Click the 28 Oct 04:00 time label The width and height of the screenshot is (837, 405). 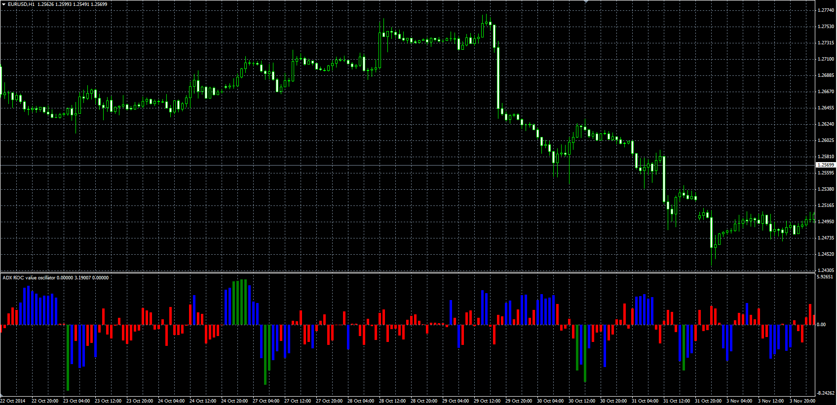click(x=361, y=401)
